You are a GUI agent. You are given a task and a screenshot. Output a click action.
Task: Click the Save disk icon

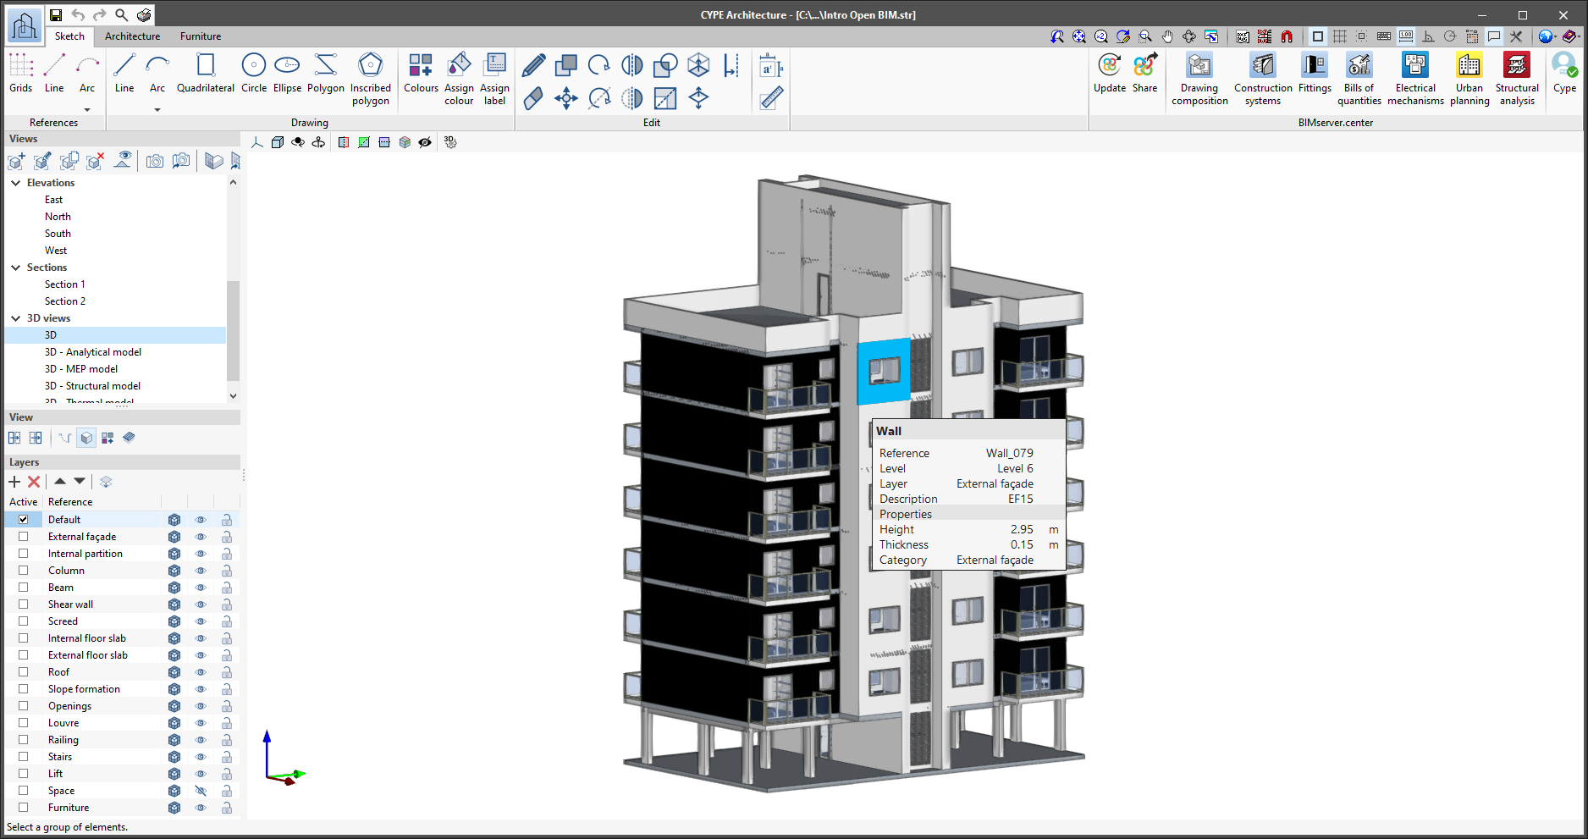pyautogui.click(x=55, y=14)
